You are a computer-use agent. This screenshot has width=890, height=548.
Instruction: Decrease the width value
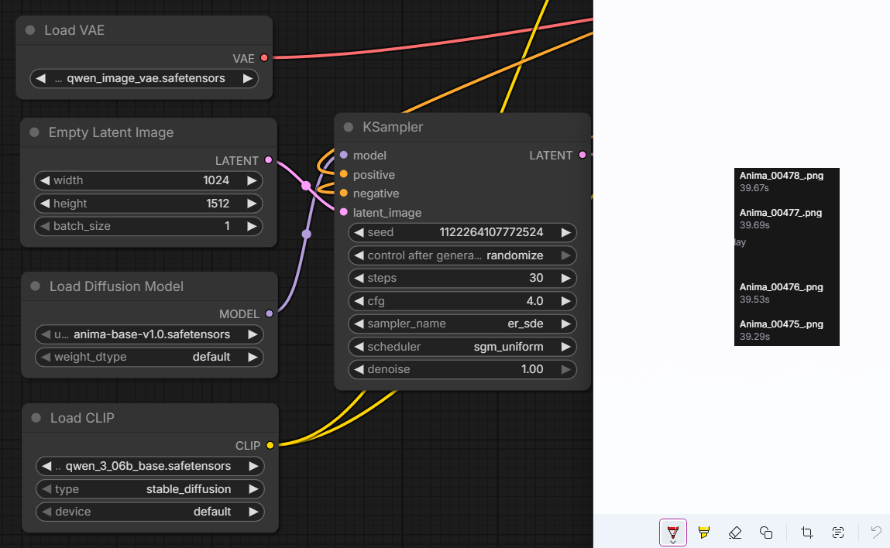point(45,180)
